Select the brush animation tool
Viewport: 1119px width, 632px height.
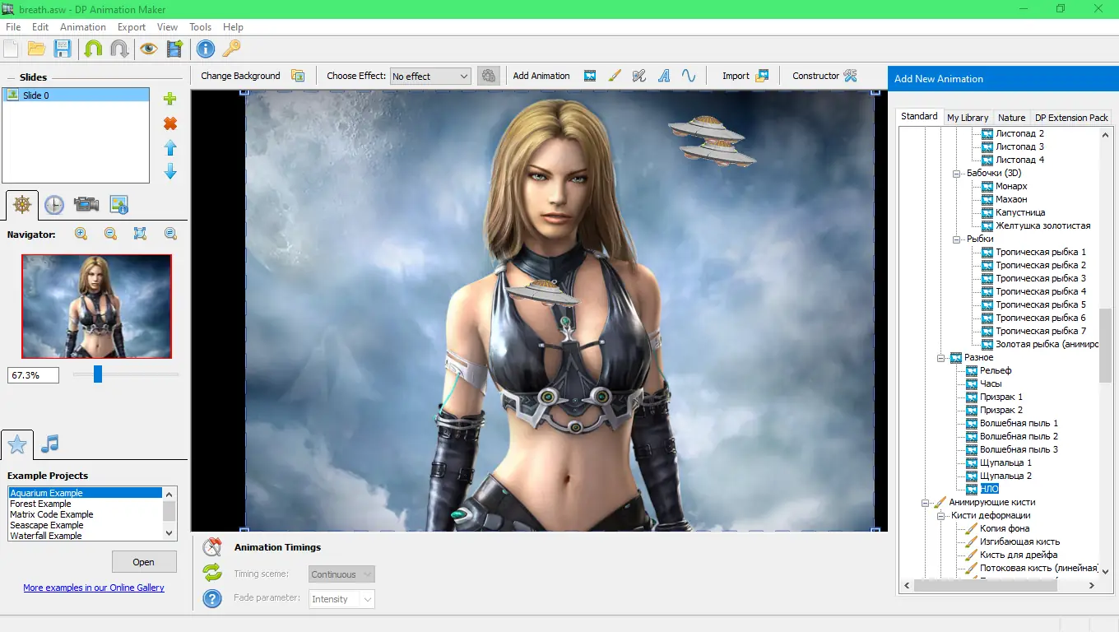click(x=615, y=76)
